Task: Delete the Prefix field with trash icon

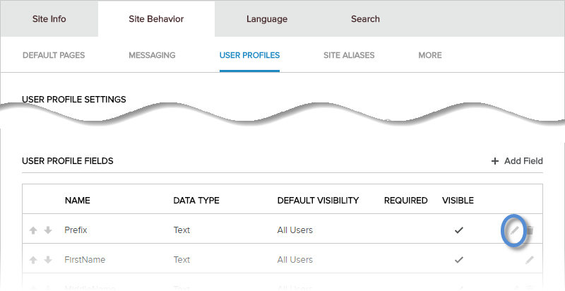Action: (x=530, y=230)
